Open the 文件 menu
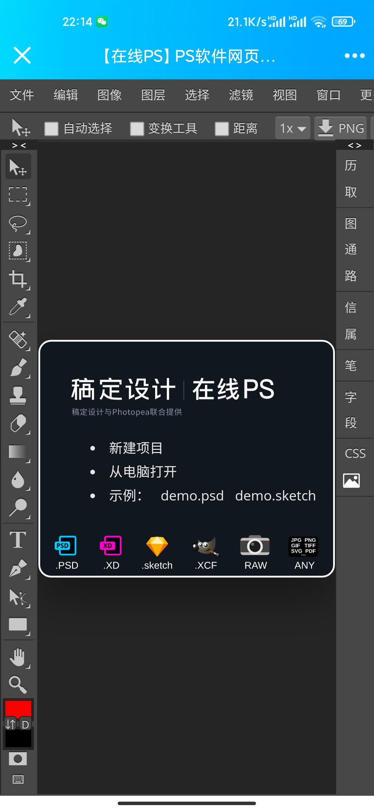This screenshot has height=811, width=374. (x=22, y=95)
